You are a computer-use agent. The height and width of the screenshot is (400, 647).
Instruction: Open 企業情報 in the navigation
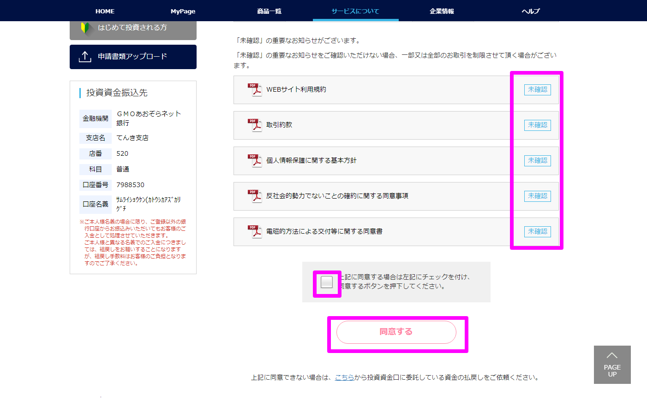(x=442, y=11)
